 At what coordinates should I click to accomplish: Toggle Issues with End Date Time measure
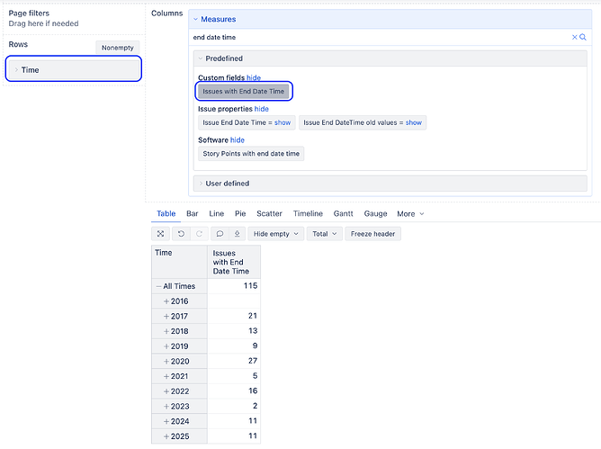(243, 91)
